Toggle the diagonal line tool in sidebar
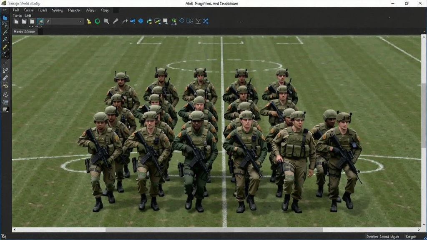427x240 pixels. click(5, 63)
